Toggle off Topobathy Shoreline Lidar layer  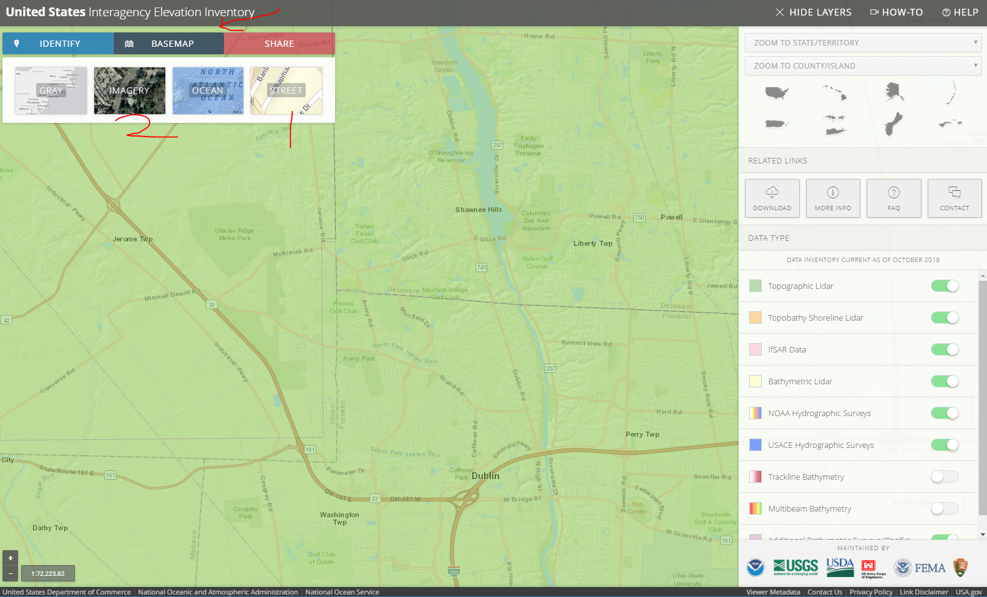[x=945, y=318]
